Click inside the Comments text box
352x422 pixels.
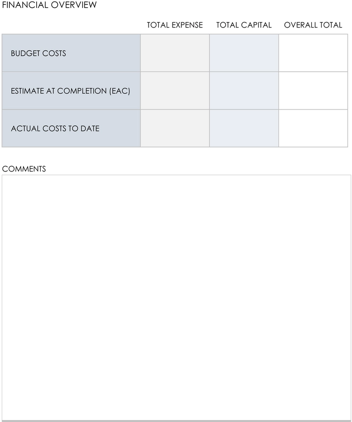click(x=176, y=297)
